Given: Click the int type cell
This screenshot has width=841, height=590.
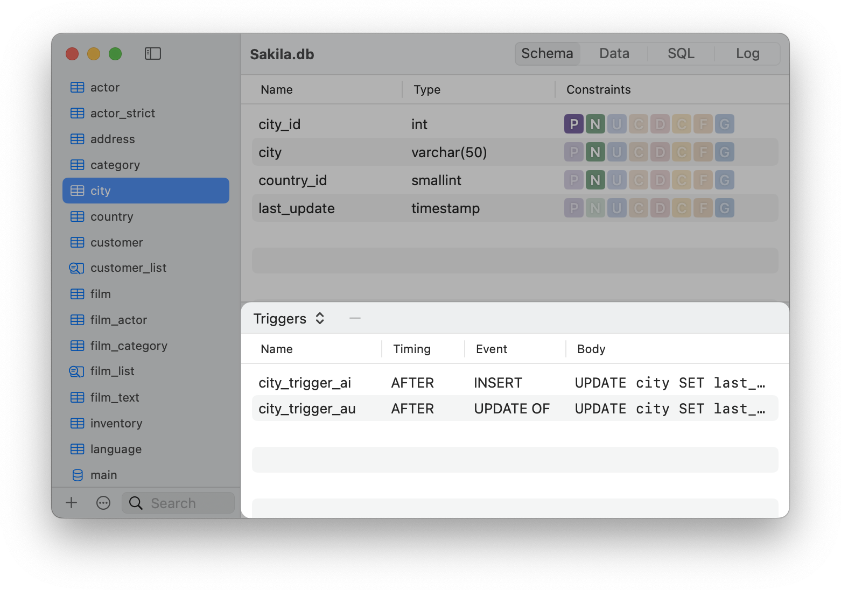Looking at the screenshot, I should pos(419,124).
